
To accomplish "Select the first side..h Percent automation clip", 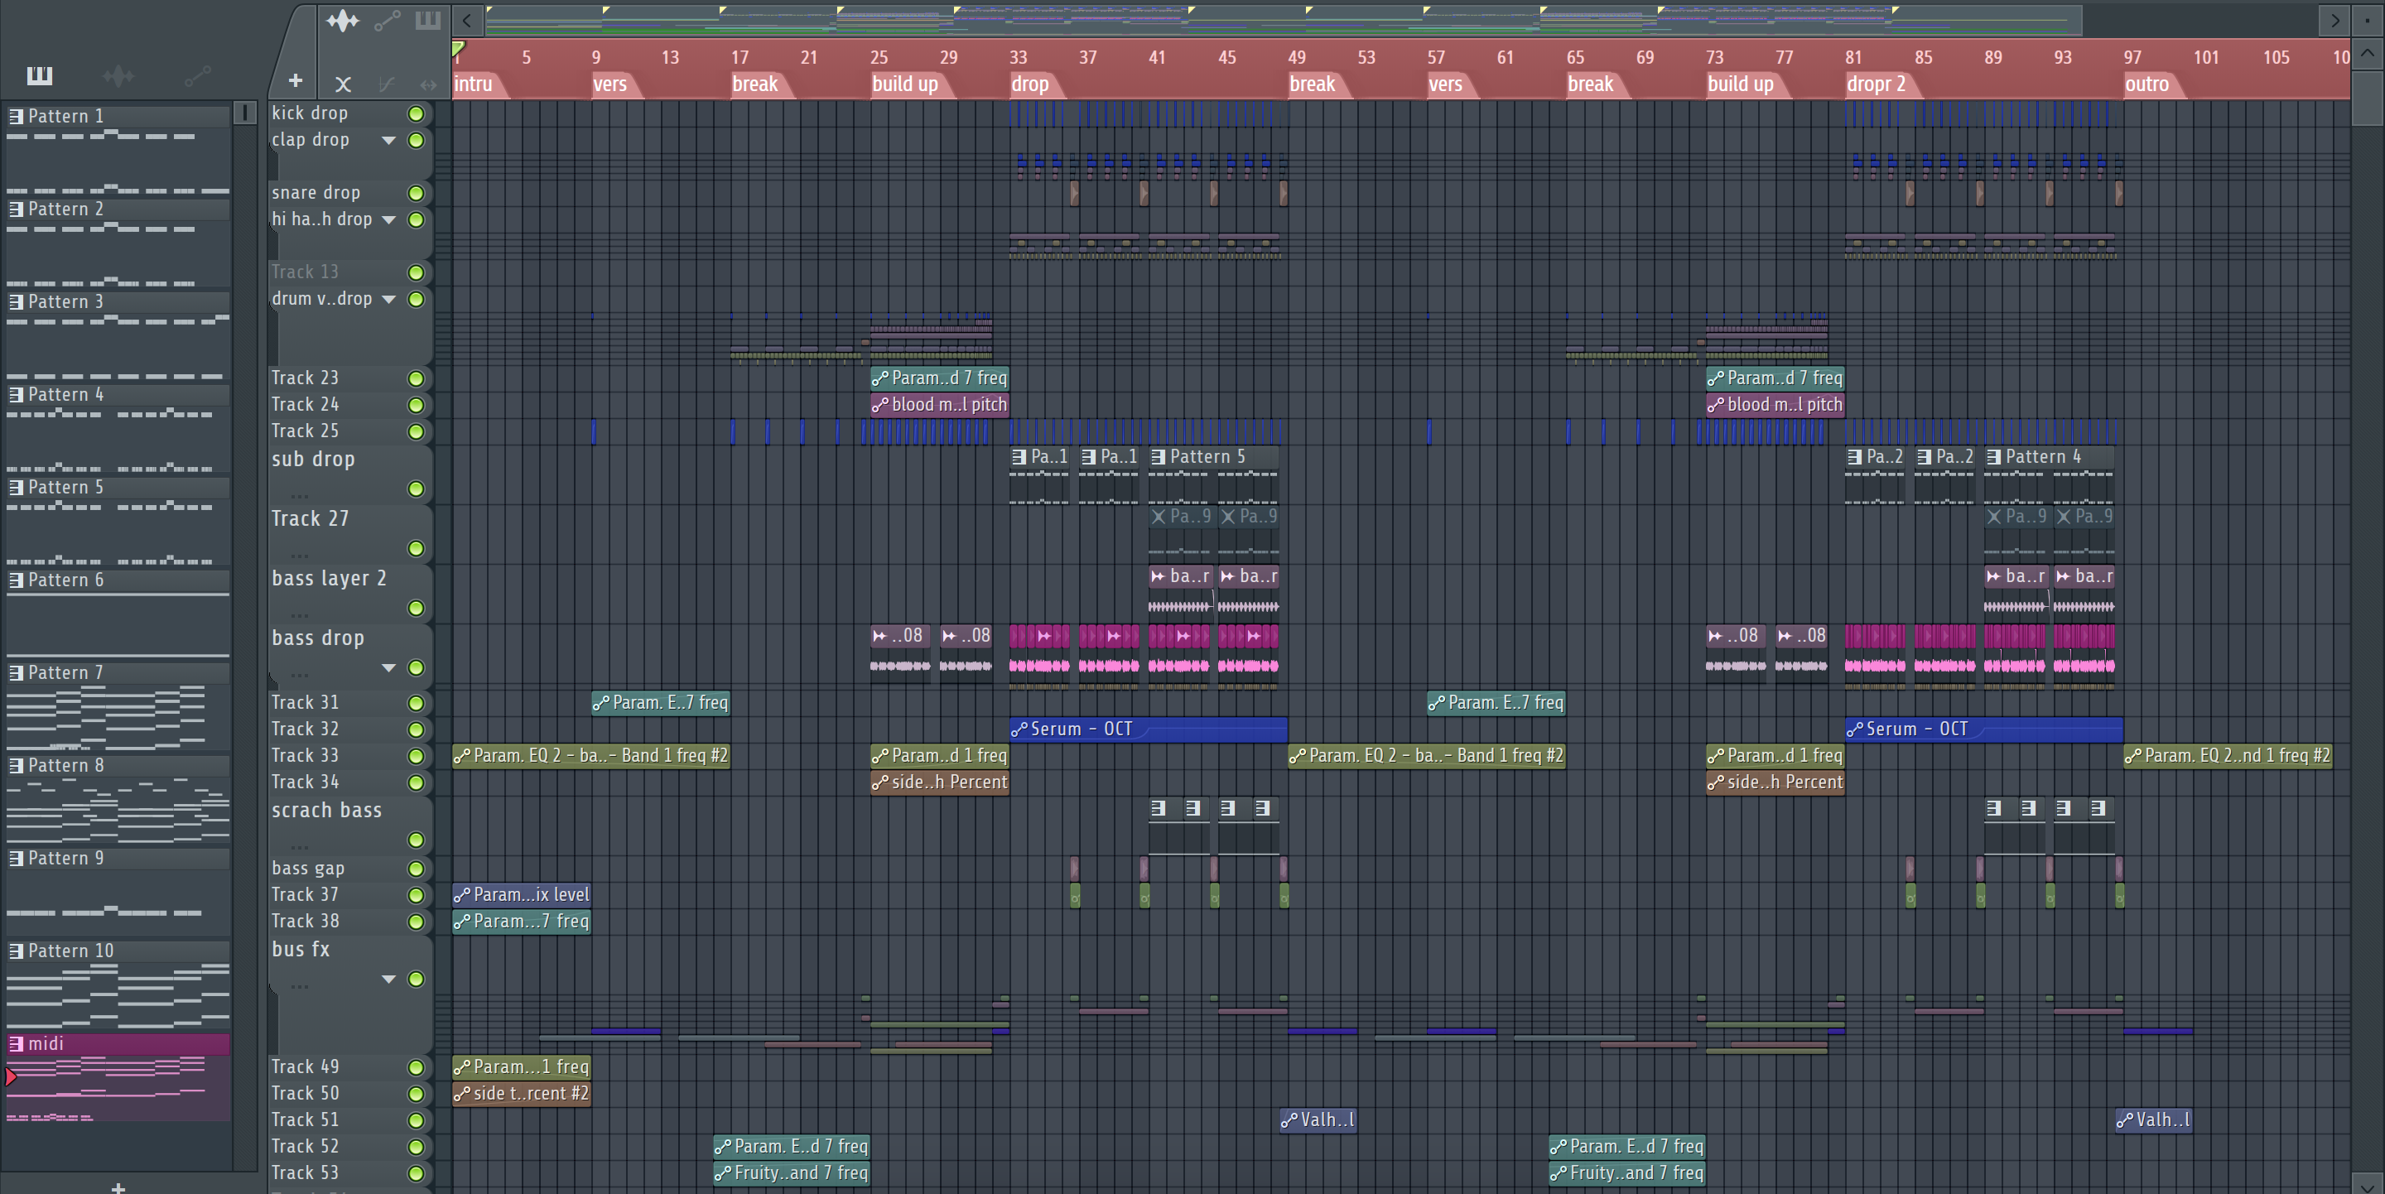I will 940,782.
